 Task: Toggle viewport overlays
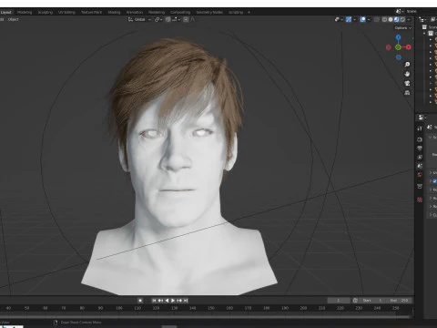(362, 19)
